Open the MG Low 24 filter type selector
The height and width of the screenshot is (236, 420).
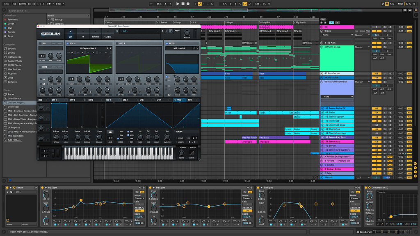coord(179,48)
